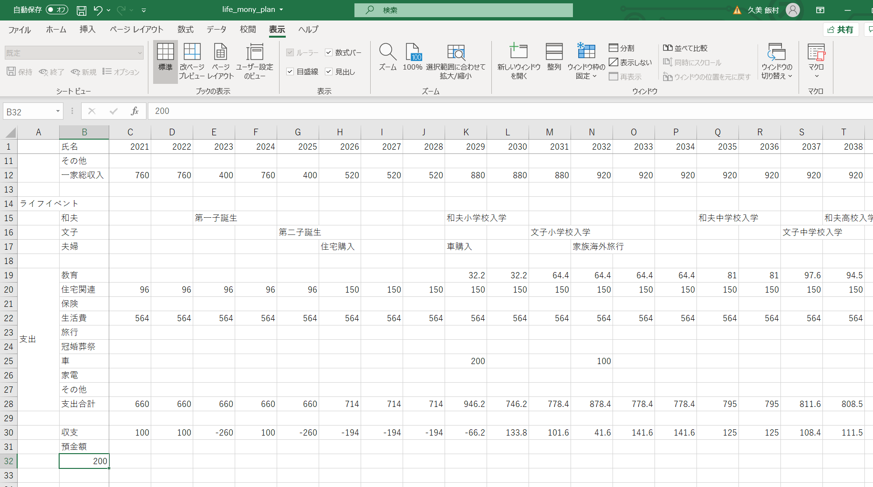This screenshot has height=487, width=873.
Task: Open the Page Layout (ページレイアウト) tab
Action: click(136, 30)
